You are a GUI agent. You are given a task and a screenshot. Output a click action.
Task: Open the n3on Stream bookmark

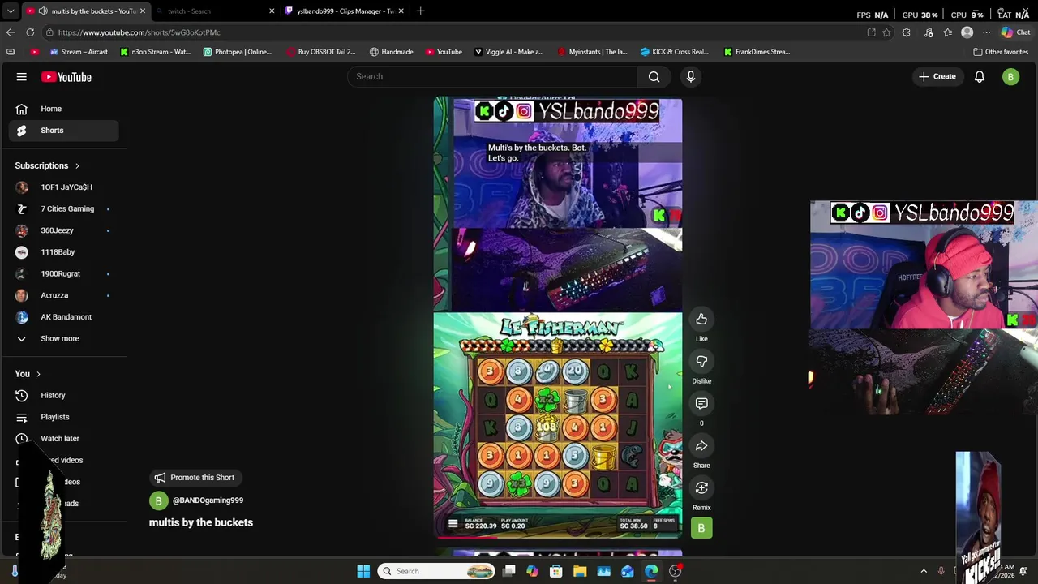pyautogui.click(x=155, y=52)
